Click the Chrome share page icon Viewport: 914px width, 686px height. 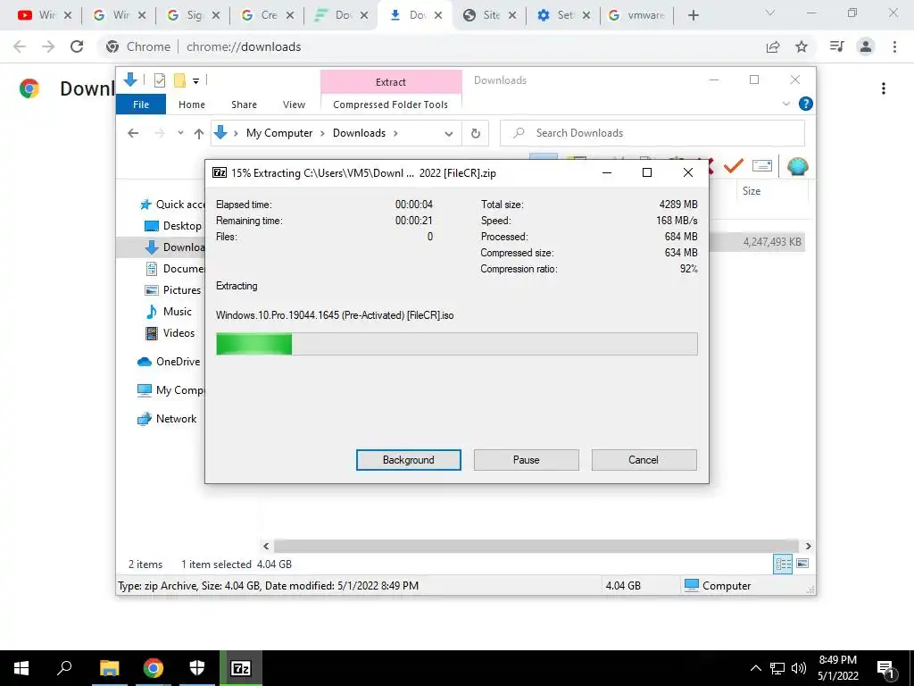click(x=773, y=46)
